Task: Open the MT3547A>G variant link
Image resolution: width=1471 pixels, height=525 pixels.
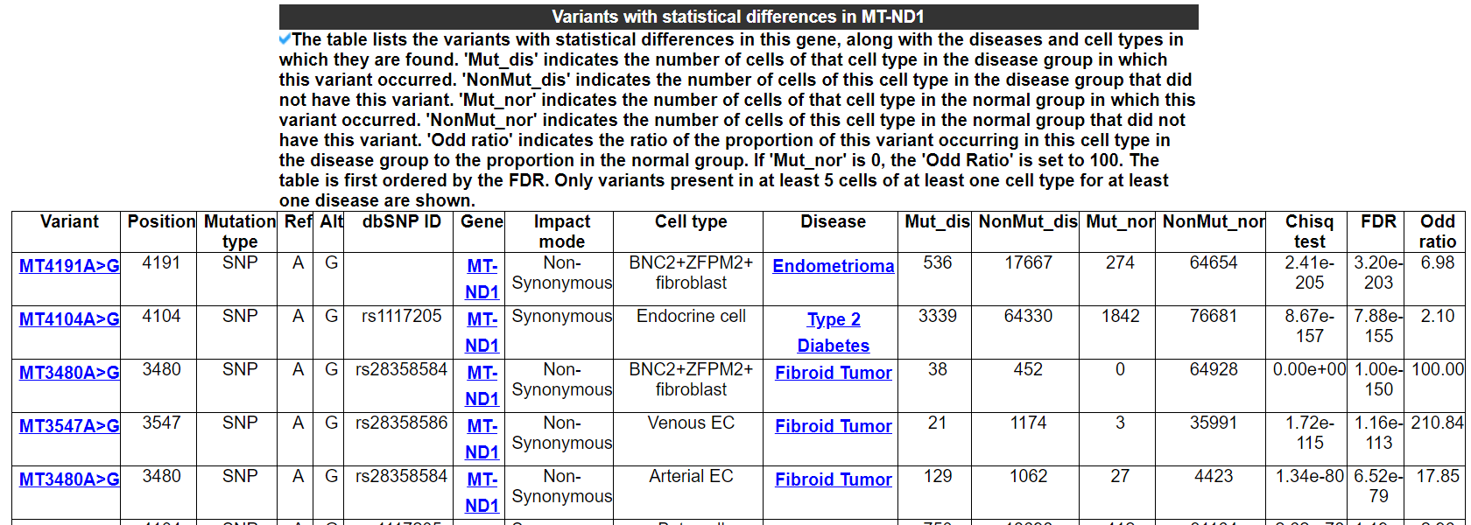Action: pyautogui.click(x=69, y=426)
